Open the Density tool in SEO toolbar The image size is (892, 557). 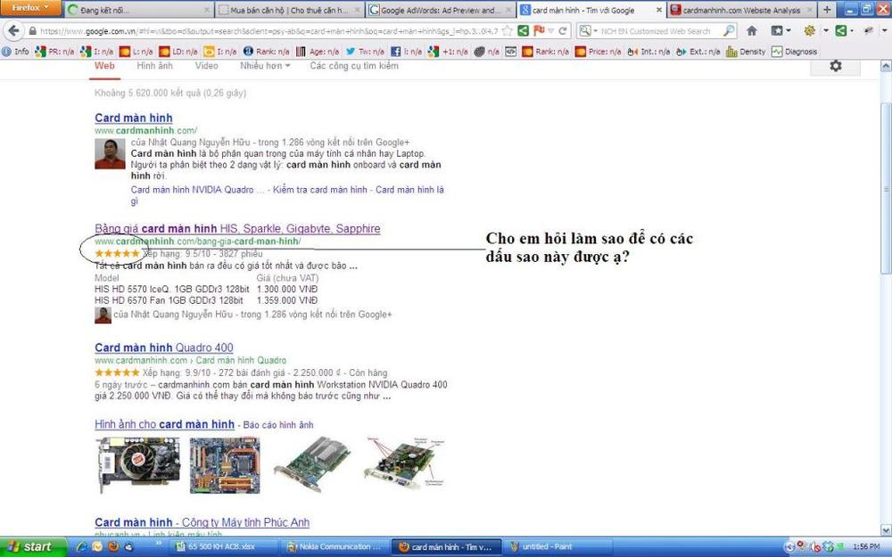[746, 52]
